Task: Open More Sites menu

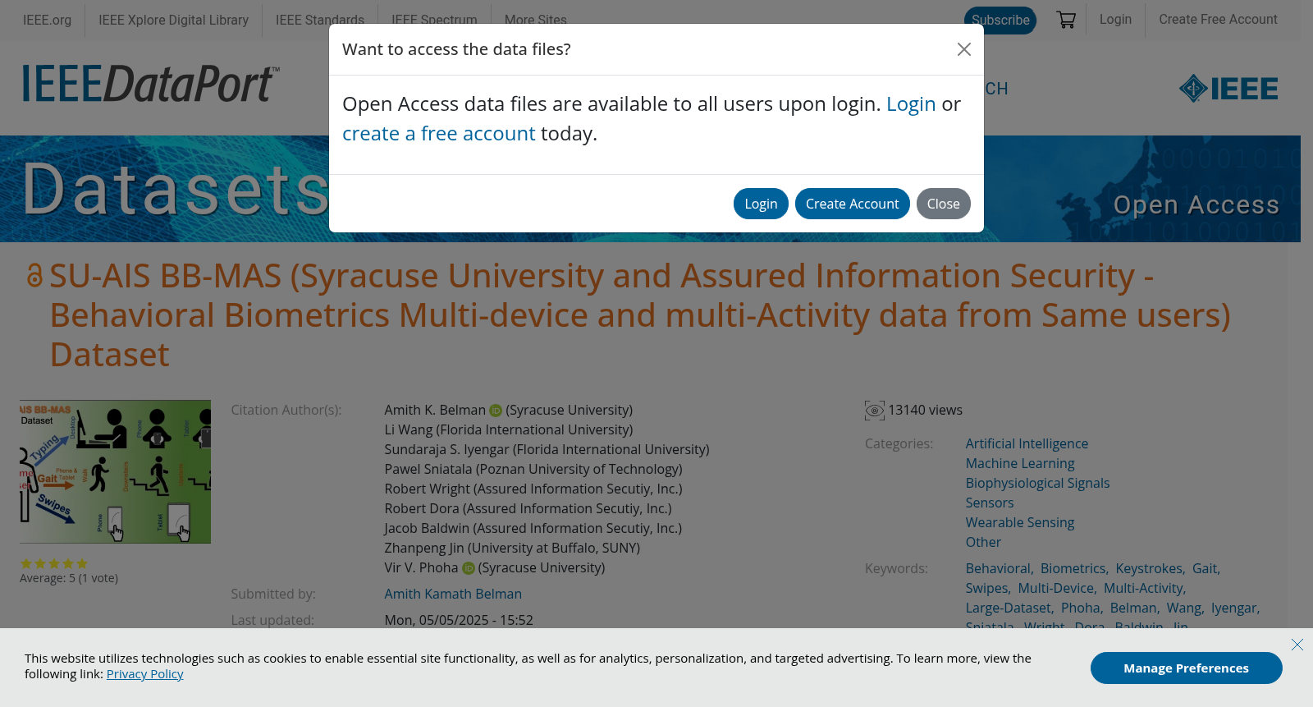Action: 535,20
